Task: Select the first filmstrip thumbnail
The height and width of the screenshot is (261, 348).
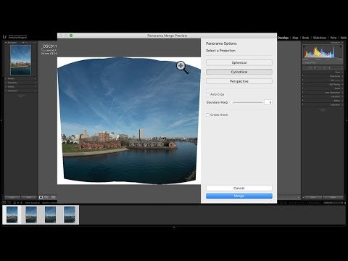Action: (x=12, y=215)
